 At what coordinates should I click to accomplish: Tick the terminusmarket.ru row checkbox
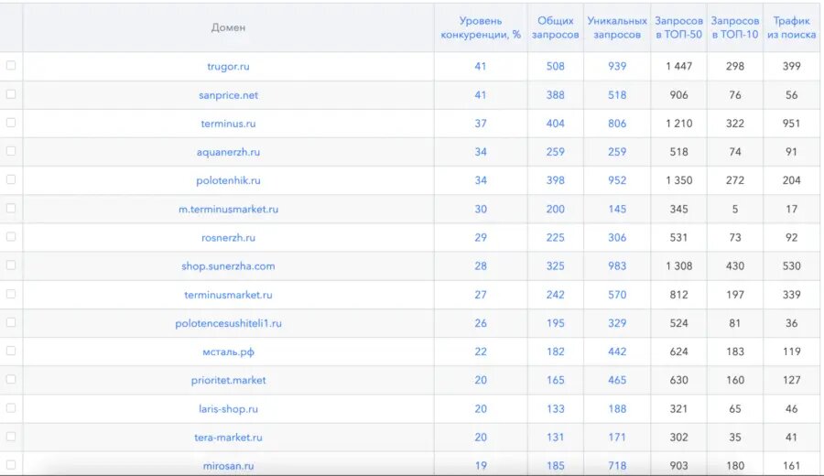(x=10, y=294)
